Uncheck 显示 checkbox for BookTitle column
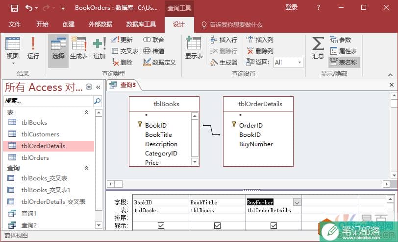The width and height of the screenshot is (398, 242). pos(217,225)
